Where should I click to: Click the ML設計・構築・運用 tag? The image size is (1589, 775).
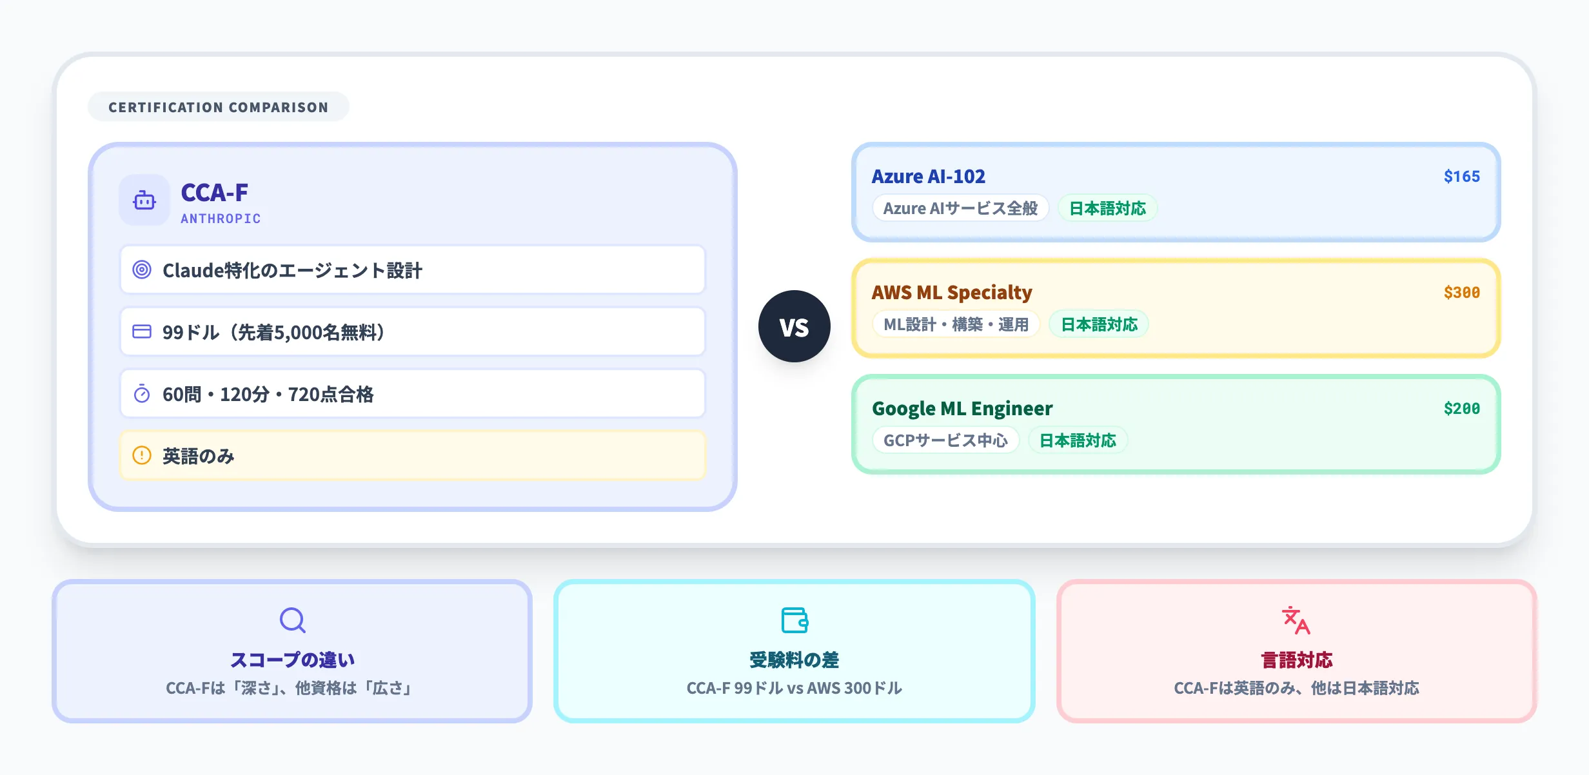pyautogui.click(x=956, y=324)
